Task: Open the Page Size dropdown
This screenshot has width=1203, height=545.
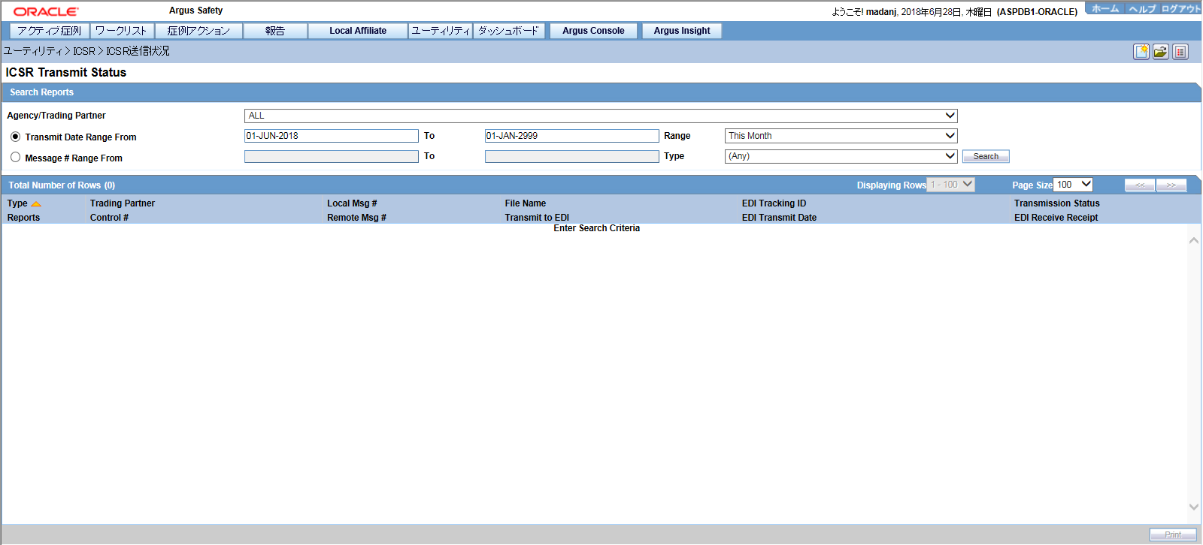Action: (1073, 185)
